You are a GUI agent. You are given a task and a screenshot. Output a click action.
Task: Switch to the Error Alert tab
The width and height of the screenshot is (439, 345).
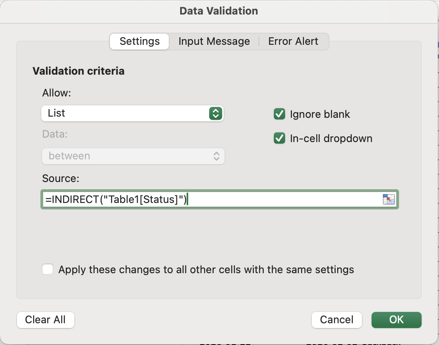[x=293, y=41]
